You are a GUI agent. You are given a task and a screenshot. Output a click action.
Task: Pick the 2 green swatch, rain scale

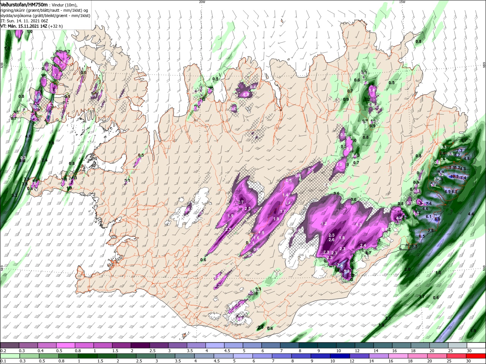pos(126,356)
